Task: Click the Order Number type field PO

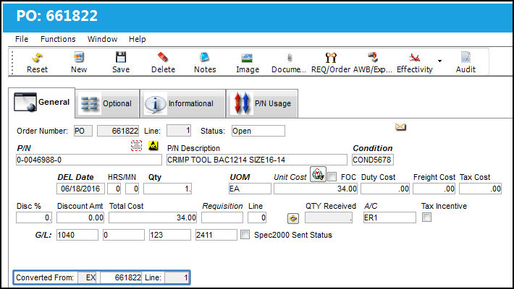Action: tap(83, 131)
